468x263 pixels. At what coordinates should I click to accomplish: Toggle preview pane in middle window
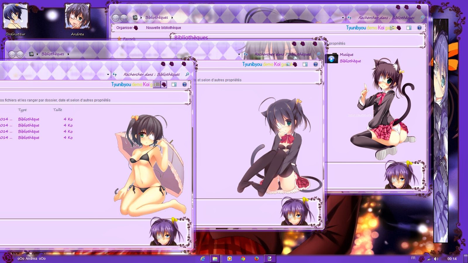pos(305,64)
